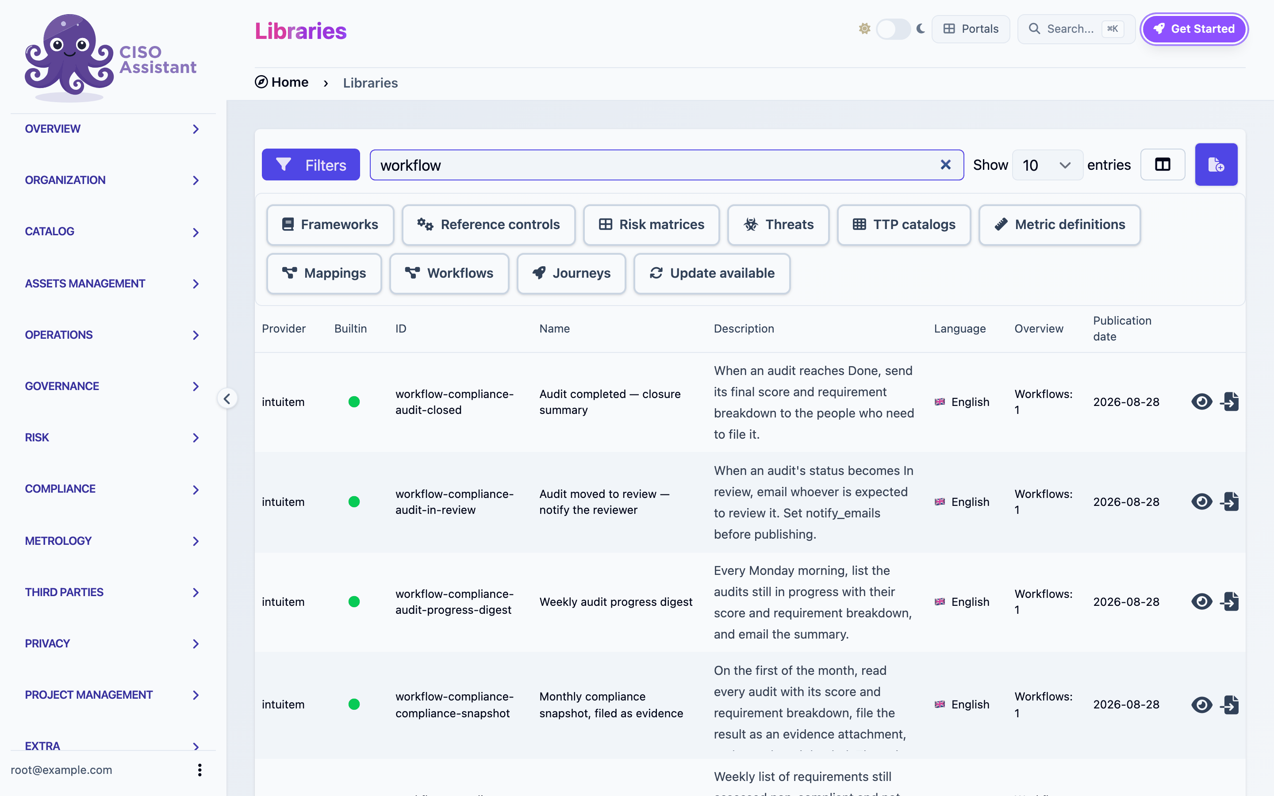This screenshot has height=796, width=1274.
Task: Filter by the Threats tab
Action: pos(778,225)
